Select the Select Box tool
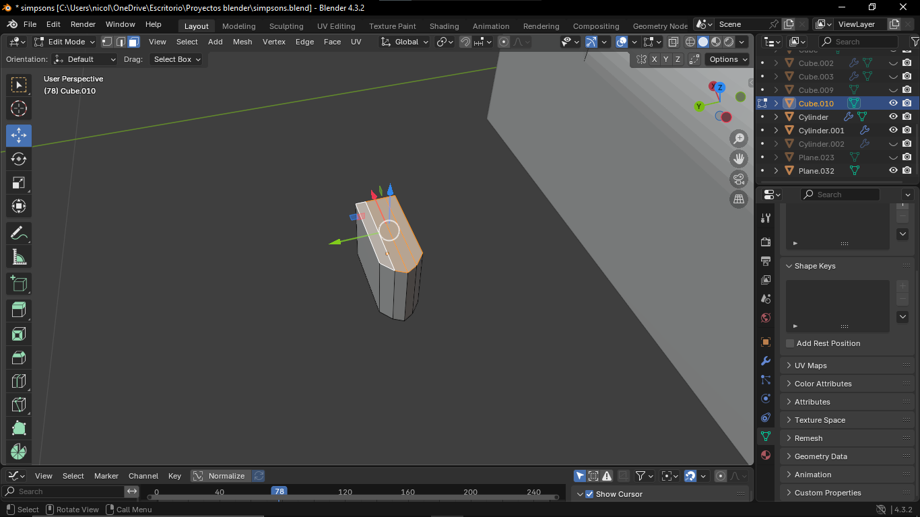This screenshot has height=517, width=920. pyautogui.click(x=19, y=85)
